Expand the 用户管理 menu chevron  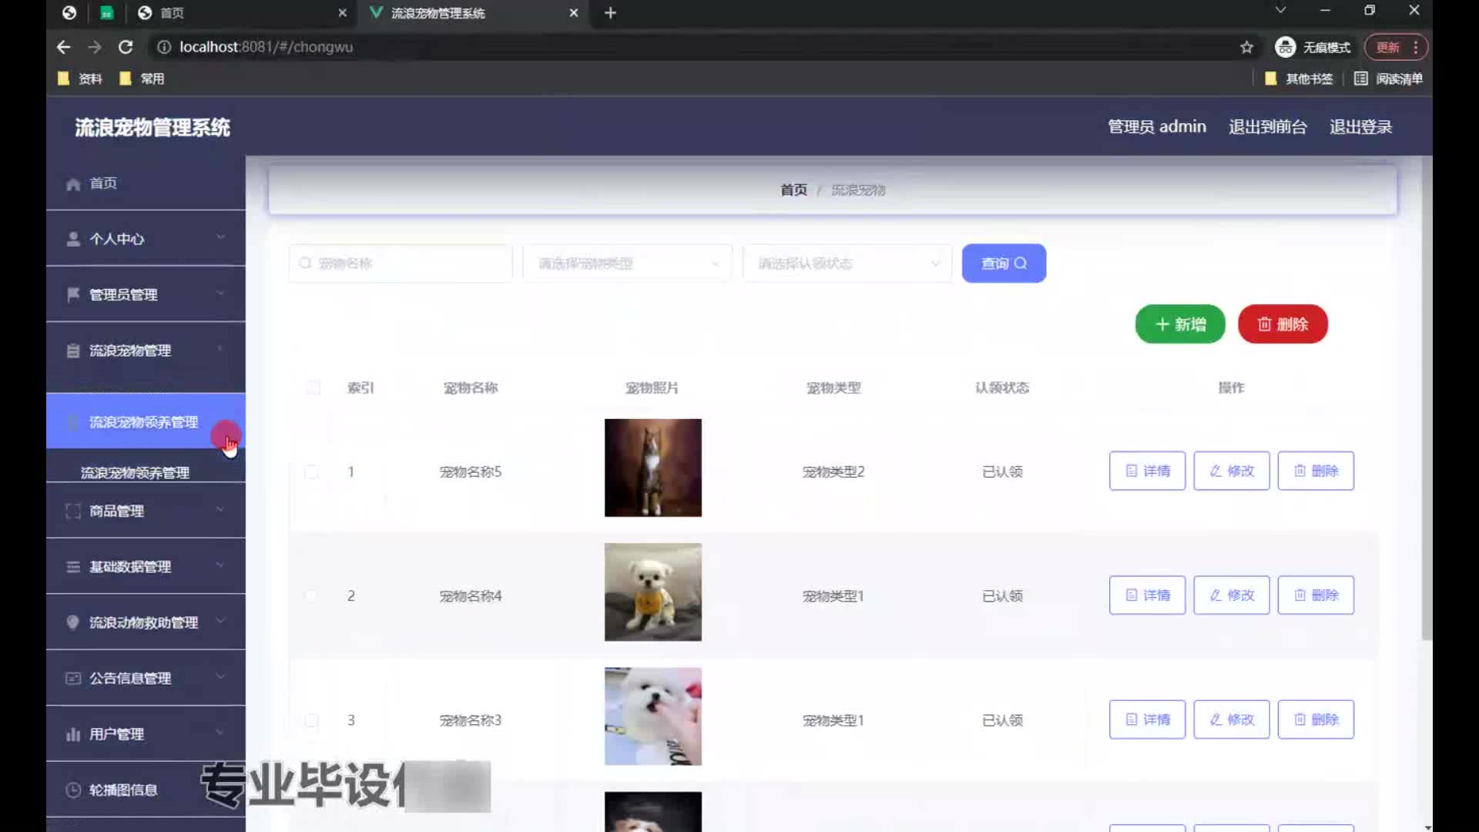pyautogui.click(x=220, y=733)
